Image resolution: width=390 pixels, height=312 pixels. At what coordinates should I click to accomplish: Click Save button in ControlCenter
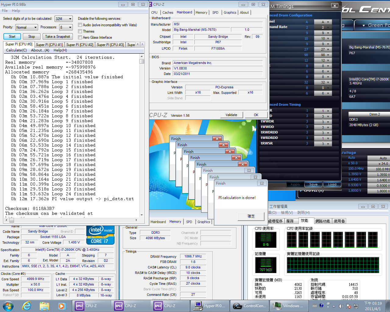pos(313,184)
